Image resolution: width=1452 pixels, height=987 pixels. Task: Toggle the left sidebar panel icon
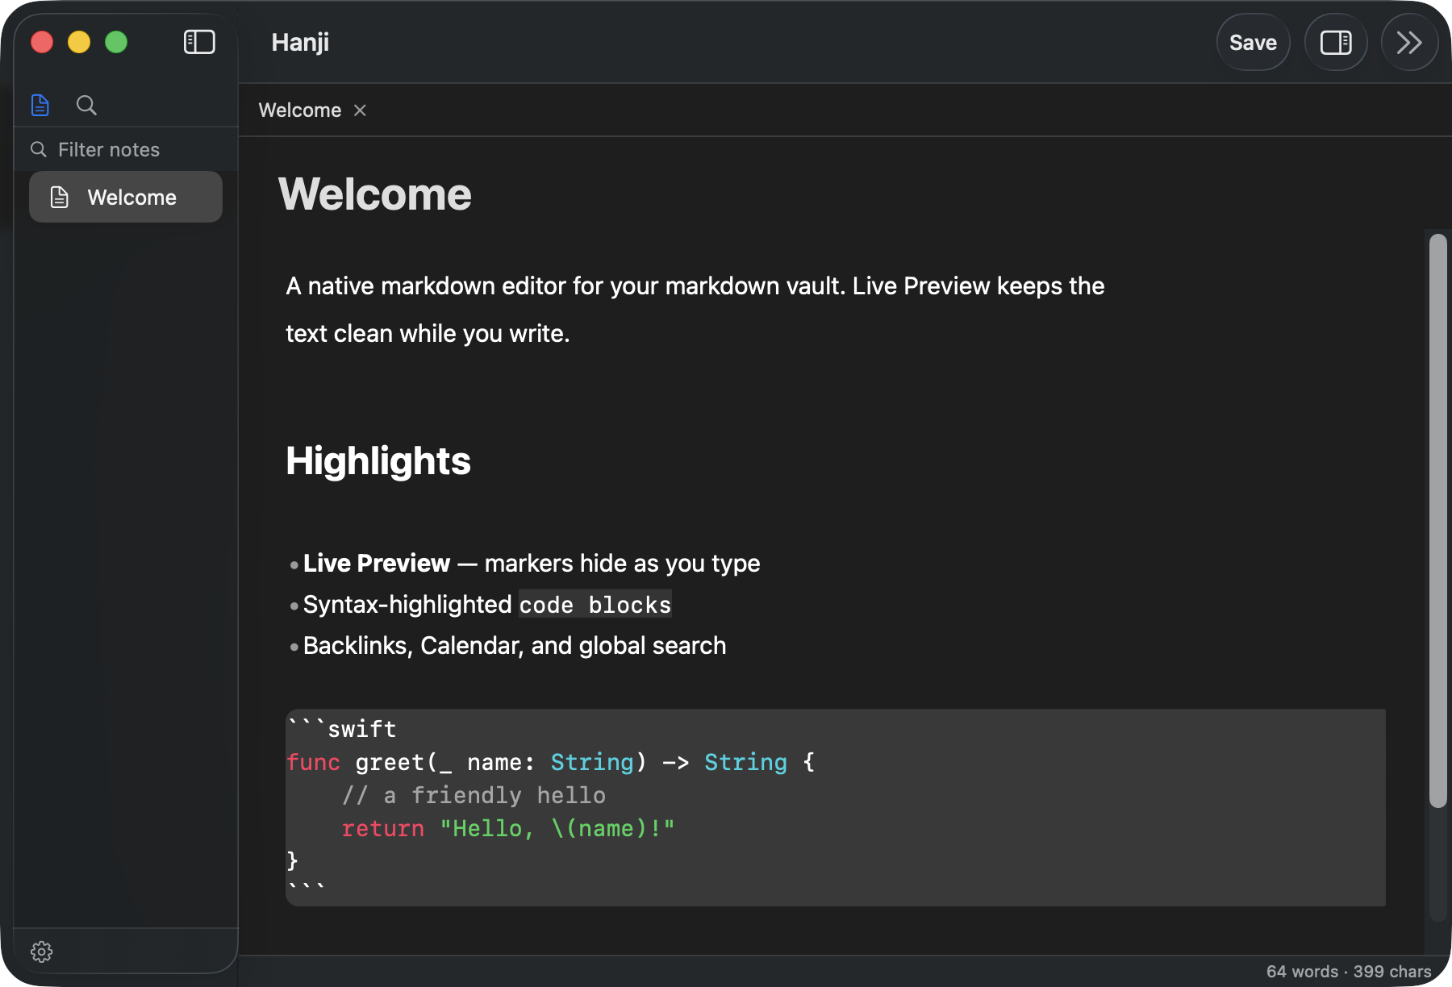click(199, 42)
